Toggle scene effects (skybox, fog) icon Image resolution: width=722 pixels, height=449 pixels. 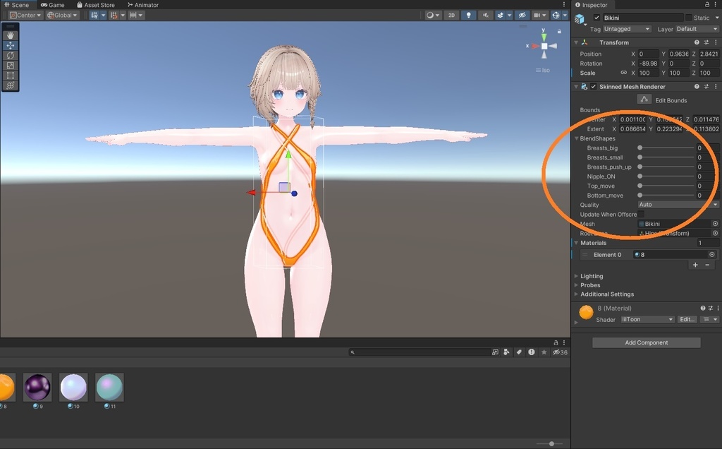[501, 16]
